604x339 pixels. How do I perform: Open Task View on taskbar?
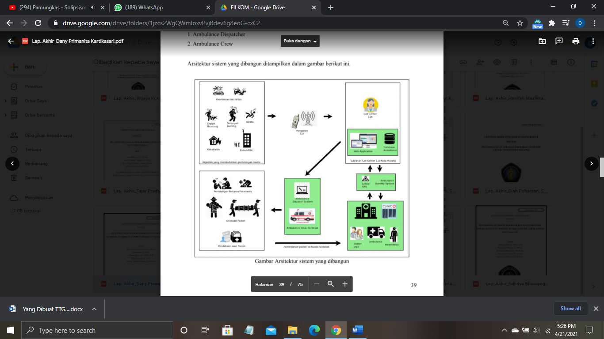(x=205, y=330)
